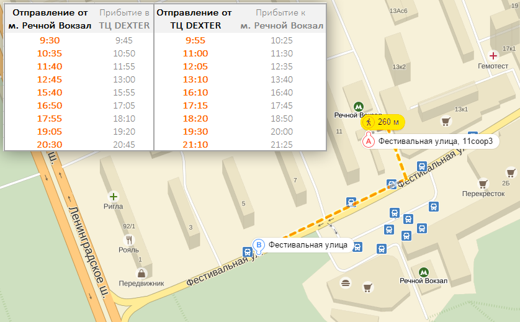Select the 12:05 departure time
The image size is (520, 322).
[195, 66]
